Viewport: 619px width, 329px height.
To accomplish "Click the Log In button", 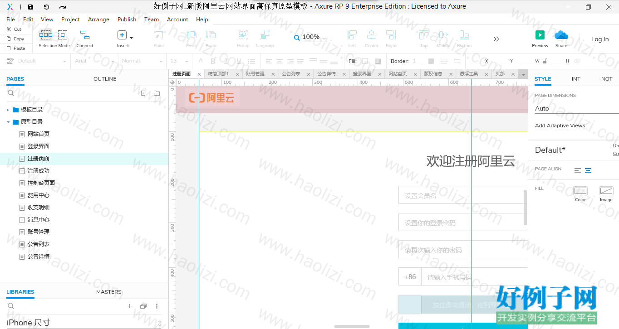I will [600, 39].
